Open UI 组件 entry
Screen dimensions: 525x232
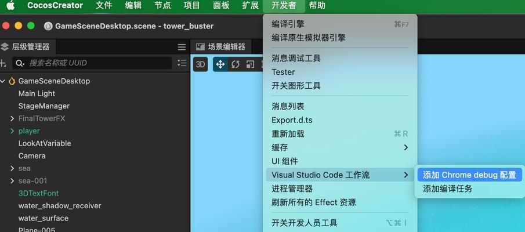340,161
